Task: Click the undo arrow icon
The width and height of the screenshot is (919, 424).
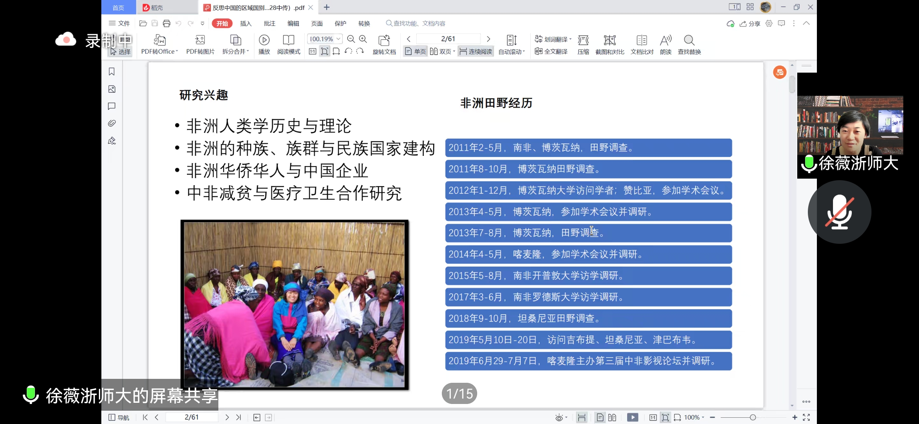Action: pos(179,24)
